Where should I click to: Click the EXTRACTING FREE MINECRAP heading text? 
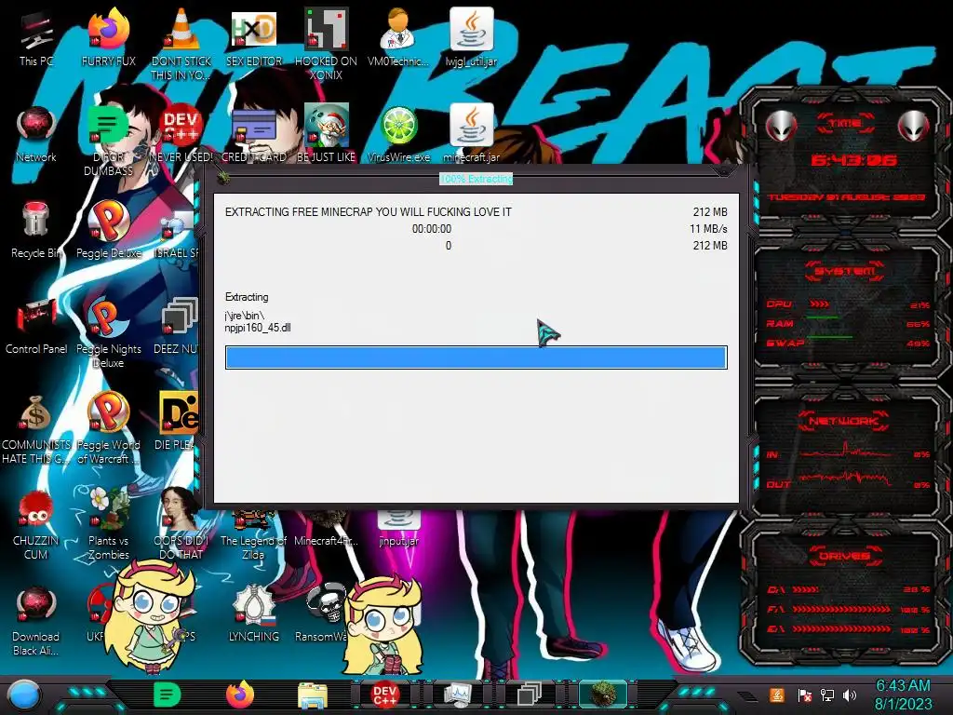click(x=369, y=212)
